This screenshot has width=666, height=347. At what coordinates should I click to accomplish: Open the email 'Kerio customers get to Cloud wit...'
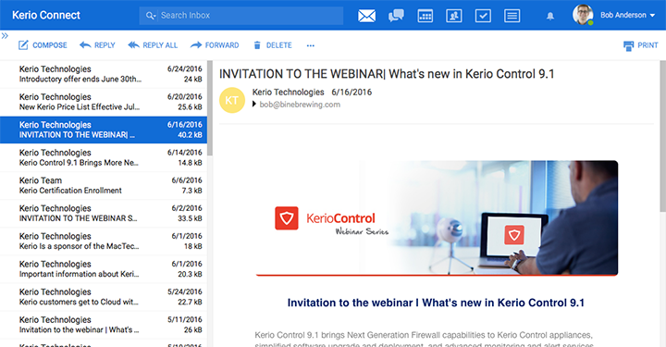pyautogui.click(x=104, y=297)
